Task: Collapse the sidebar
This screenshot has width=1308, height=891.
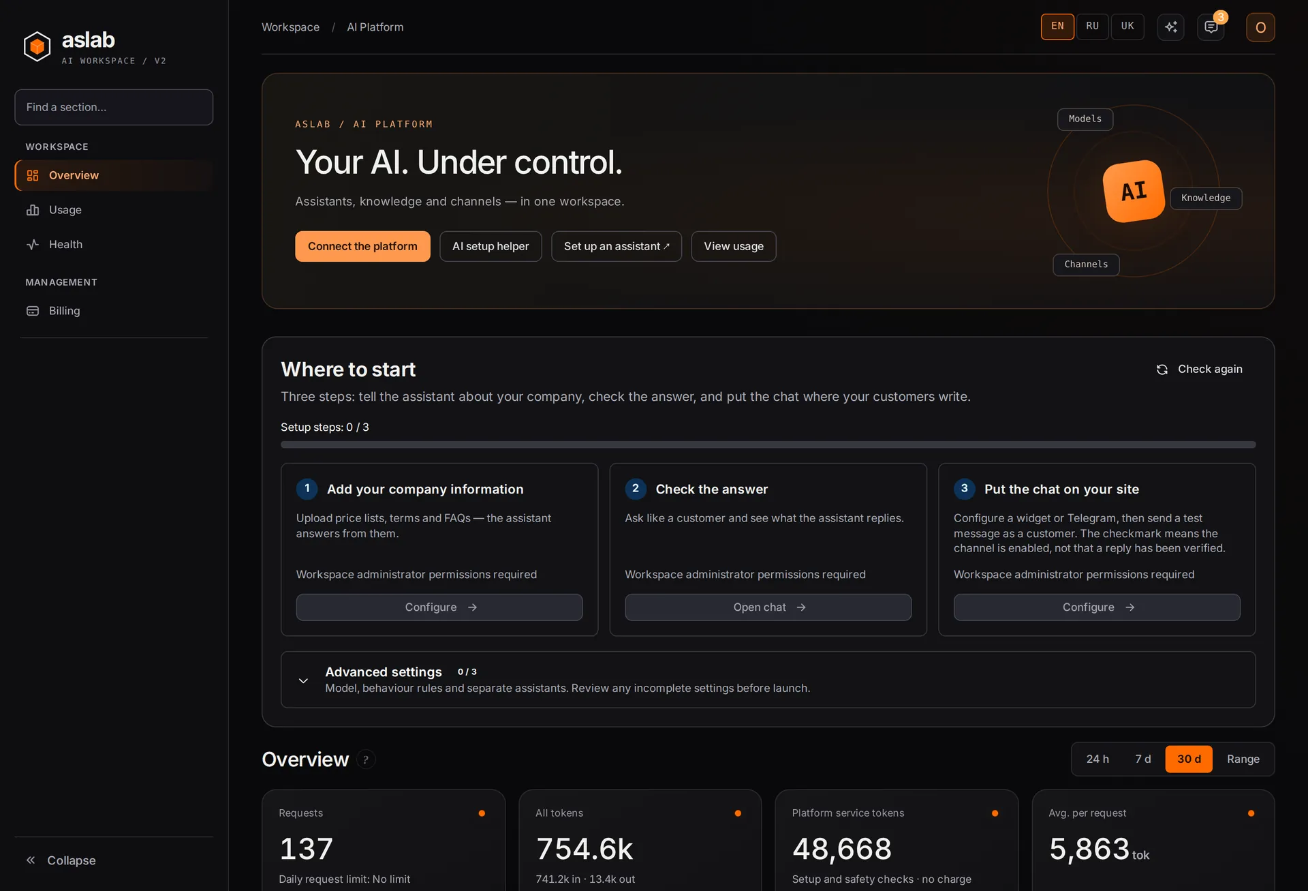Action: [x=61, y=860]
